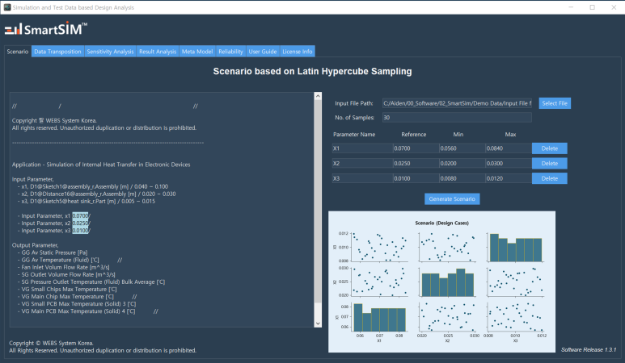Delete the X1 parameter row
This screenshot has width=625, height=363.
tap(549, 148)
